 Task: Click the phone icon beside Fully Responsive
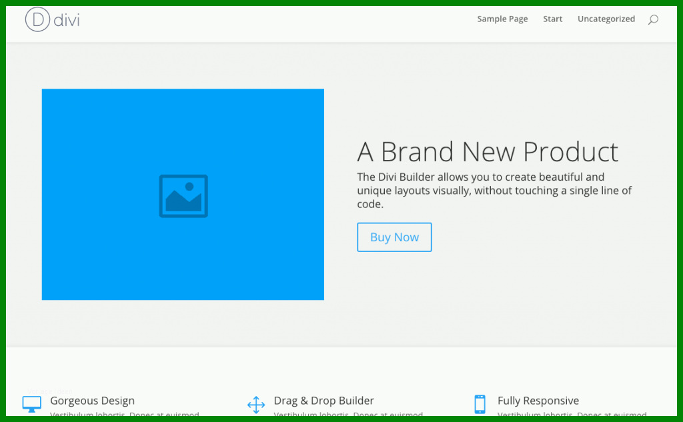tap(480, 404)
